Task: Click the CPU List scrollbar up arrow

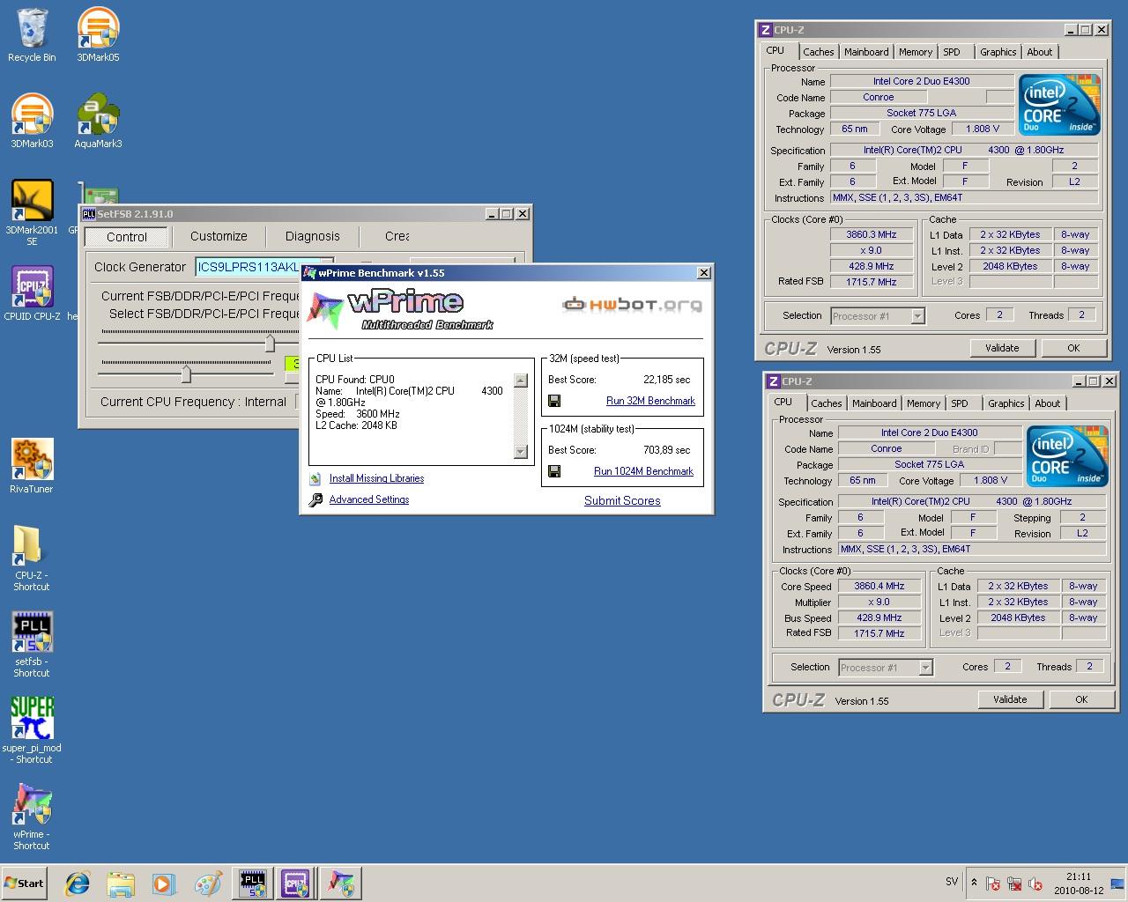Action: coord(520,381)
